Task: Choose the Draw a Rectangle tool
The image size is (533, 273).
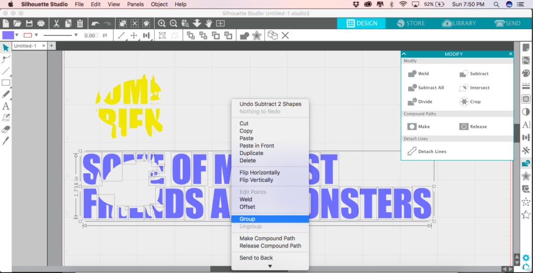Action: 6,83
